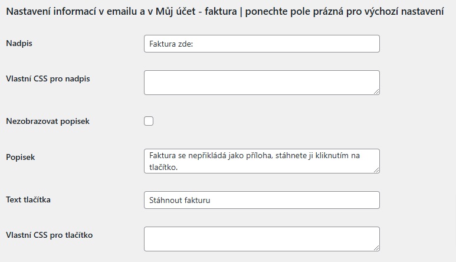This screenshot has width=456, height=262.
Task: Click the Nadpis text input field
Action: [262, 44]
